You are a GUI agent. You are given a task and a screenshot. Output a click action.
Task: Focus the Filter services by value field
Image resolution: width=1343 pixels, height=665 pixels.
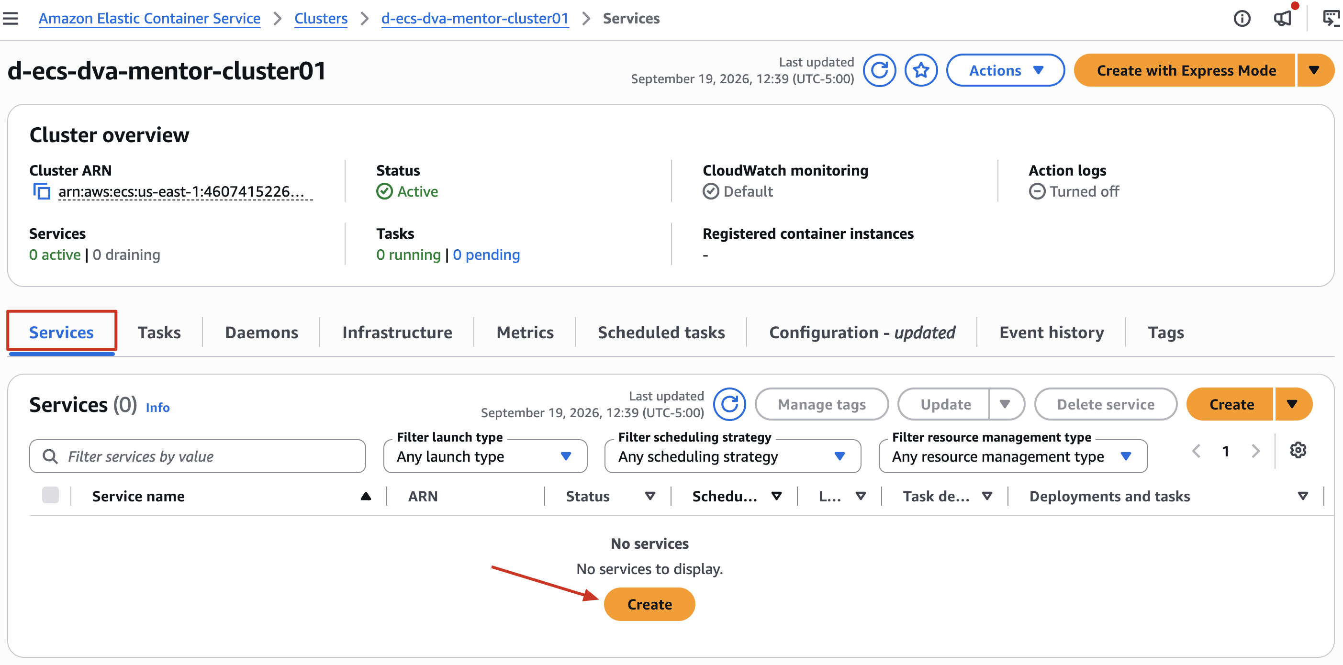198,456
